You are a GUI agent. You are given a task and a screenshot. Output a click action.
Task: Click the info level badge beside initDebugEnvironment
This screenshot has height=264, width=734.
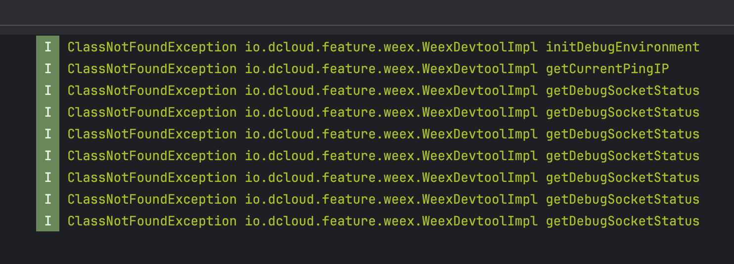(47, 47)
